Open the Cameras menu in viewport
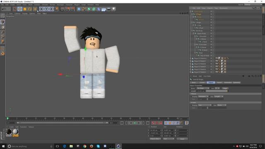This screenshot has height=149, width=265. pyautogui.click(x=17, y=13)
